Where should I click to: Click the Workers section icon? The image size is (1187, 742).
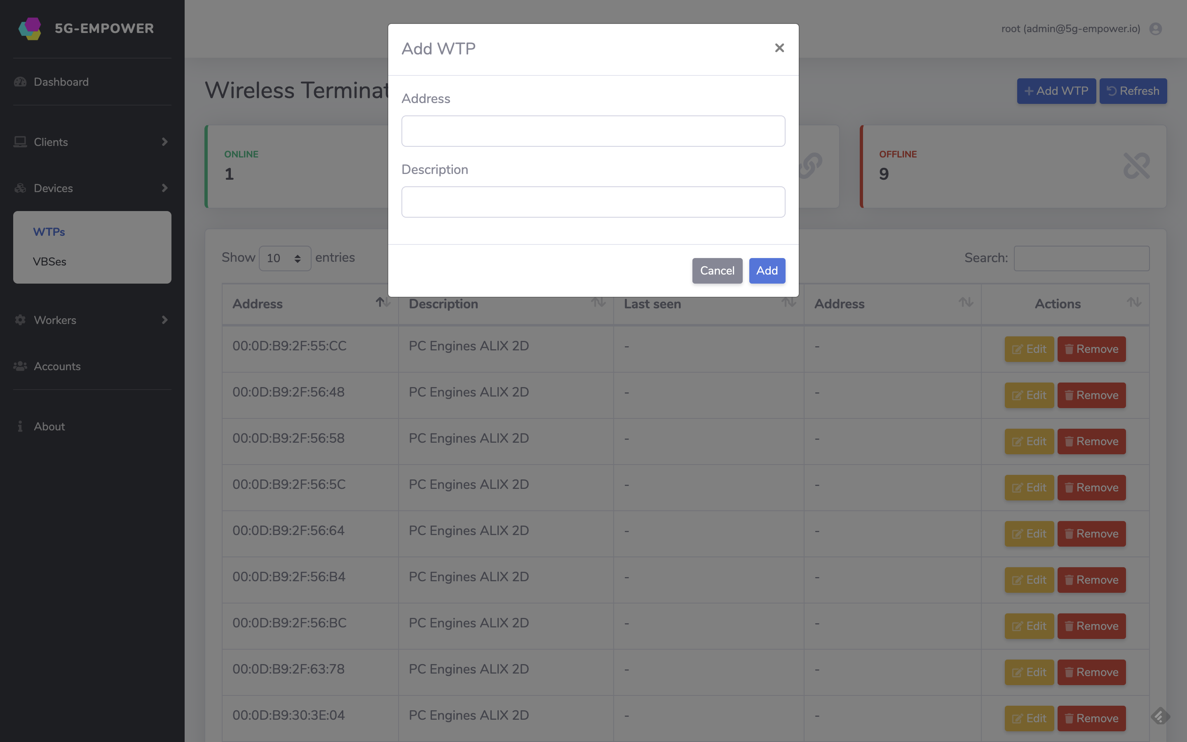click(20, 319)
